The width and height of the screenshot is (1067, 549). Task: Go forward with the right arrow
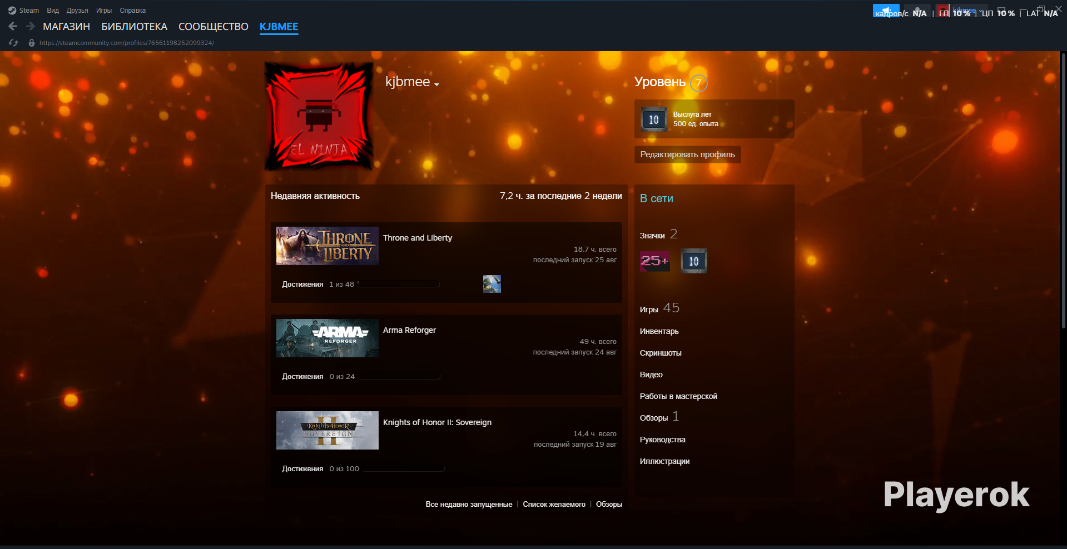[31, 26]
